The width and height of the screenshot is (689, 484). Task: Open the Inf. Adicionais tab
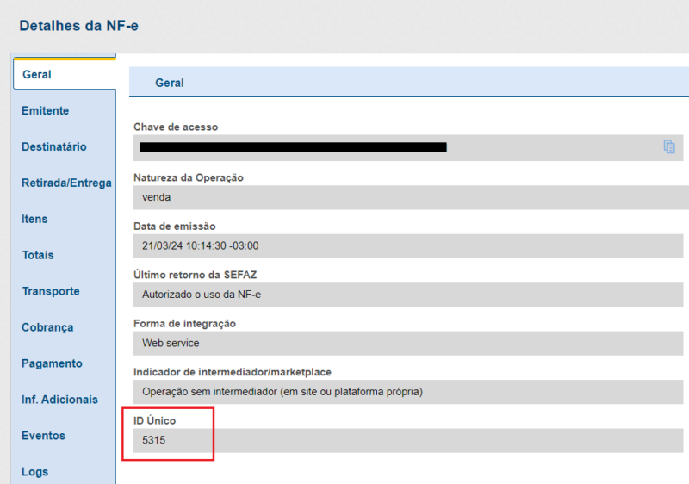point(59,400)
